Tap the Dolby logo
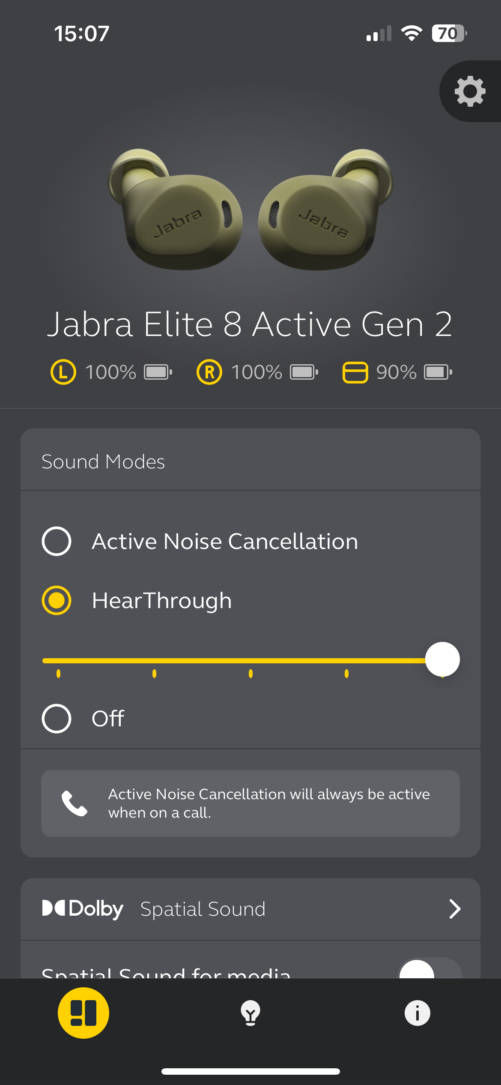Viewport: 501px width, 1085px height. (x=83, y=908)
